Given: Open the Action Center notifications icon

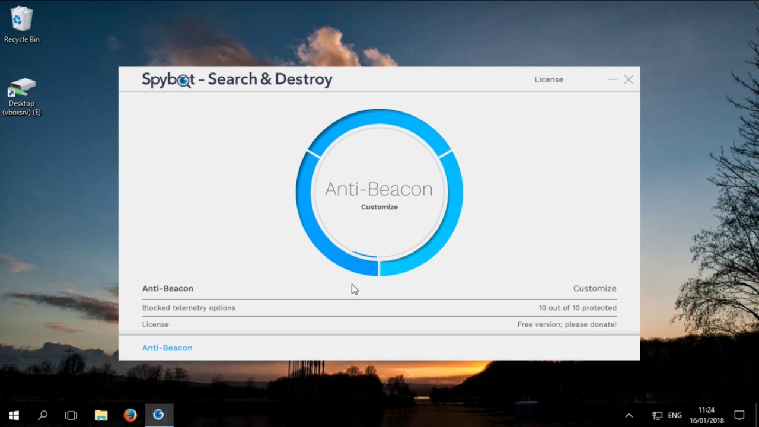Looking at the screenshot, I should click(x=739, y=415).
